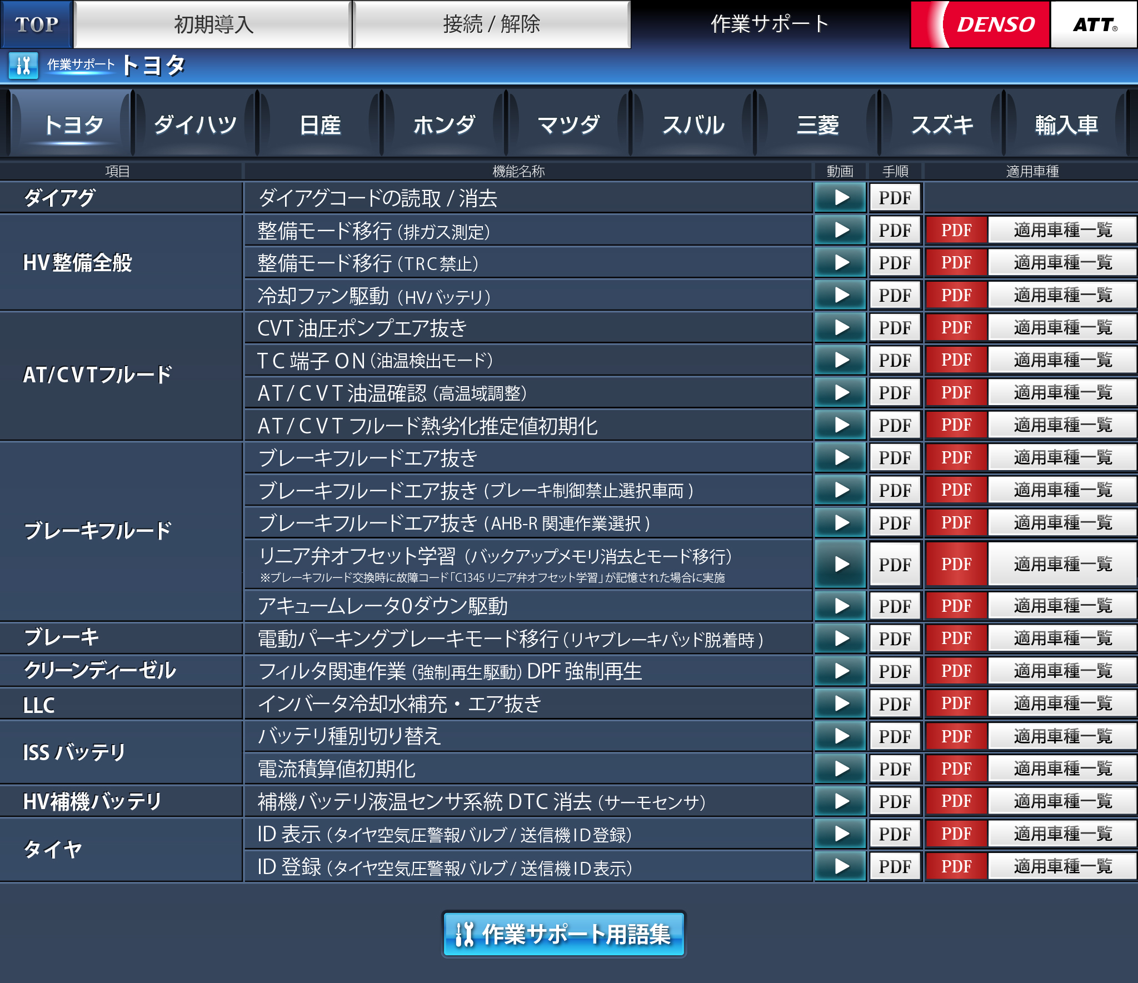Play video for インバータ冷却水補充・エア抜き
Image resolution: width=1138 pixels, height=983 pixels.
[x=841, y=703]
